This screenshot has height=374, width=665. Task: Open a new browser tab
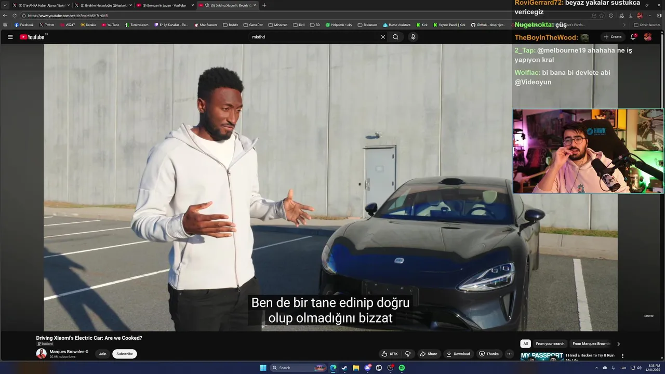coord(264,5)
